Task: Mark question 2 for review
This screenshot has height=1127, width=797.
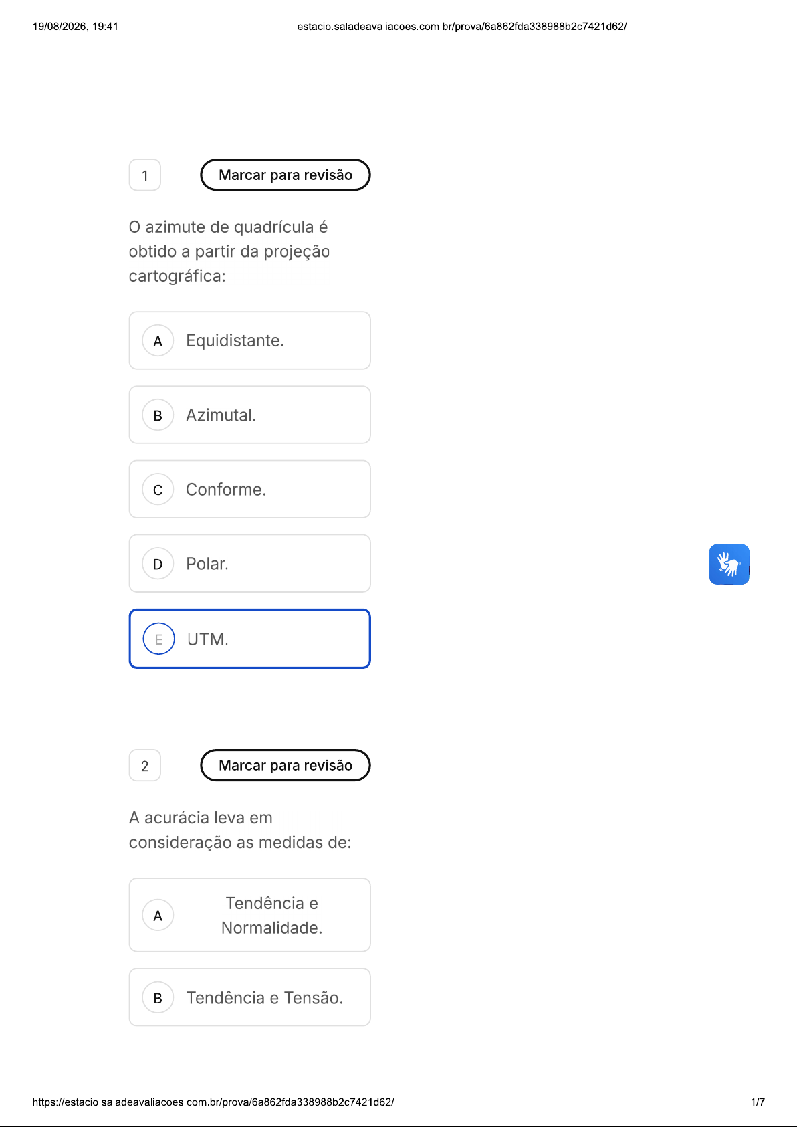Action: pos(286,765)
